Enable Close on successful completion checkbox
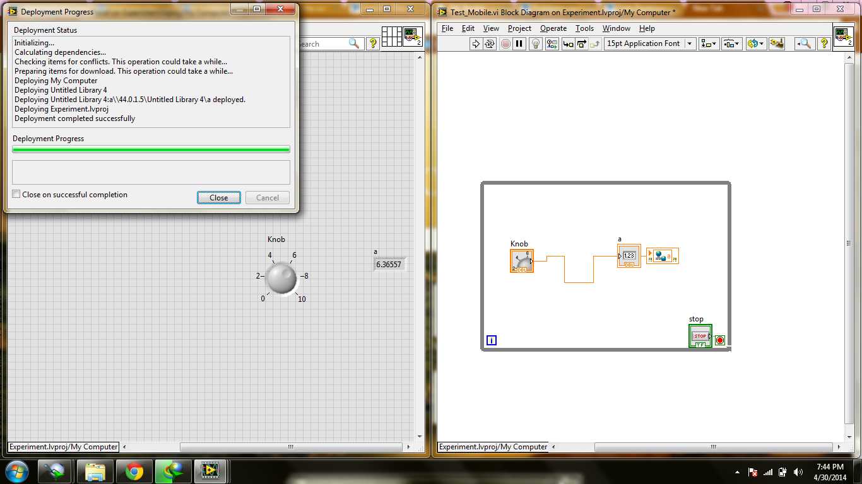This screenshot has width=862, height=484. 16,195
